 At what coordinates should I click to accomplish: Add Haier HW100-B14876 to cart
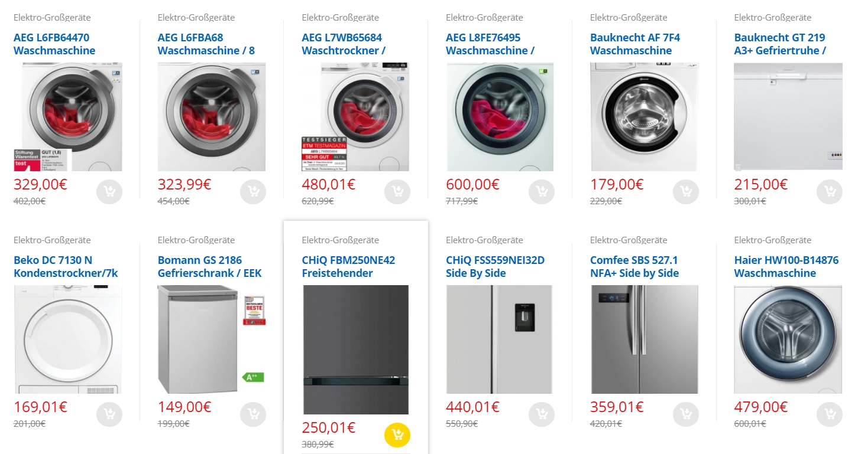tap(830, 414)
